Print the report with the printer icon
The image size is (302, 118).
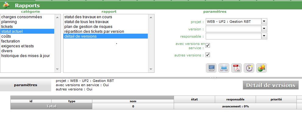click(x=224, y=68)
